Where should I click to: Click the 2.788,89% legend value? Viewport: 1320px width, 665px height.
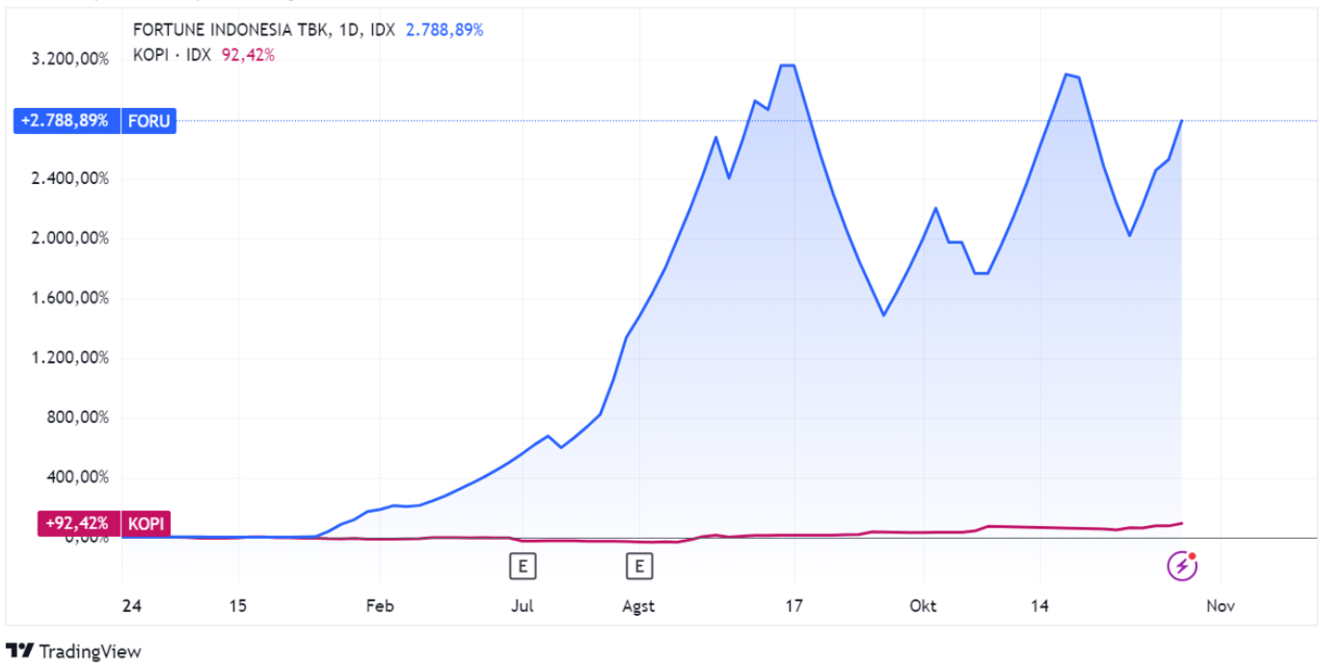pyautogui.click(x=444, y=30)
